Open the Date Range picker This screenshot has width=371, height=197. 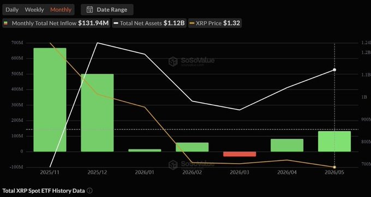[x=107, y=10]
